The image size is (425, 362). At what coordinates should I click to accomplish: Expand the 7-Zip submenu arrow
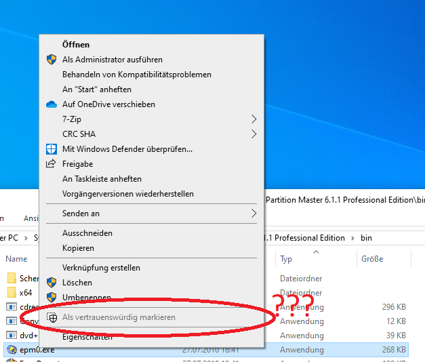tap(254, 119)
